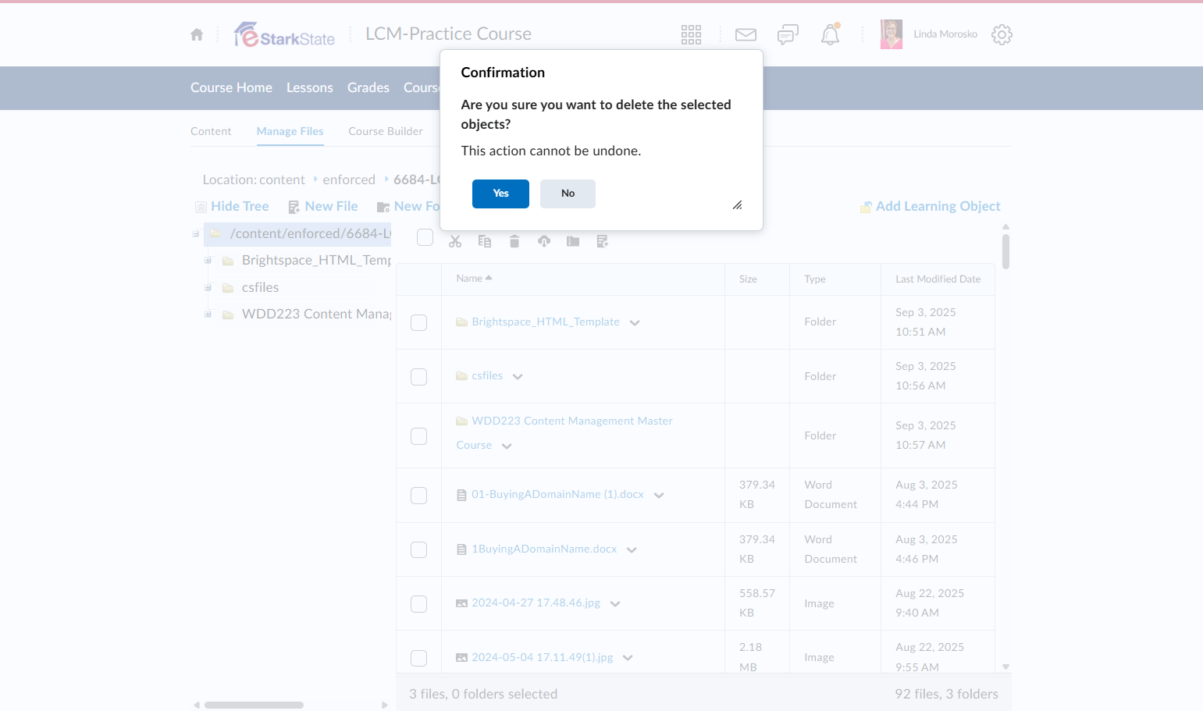Viewport: 1203px width, 711px height.
Task: Check the 01-BuyingADomainName (1).docx row checkbox
Action: coord(419,496)
